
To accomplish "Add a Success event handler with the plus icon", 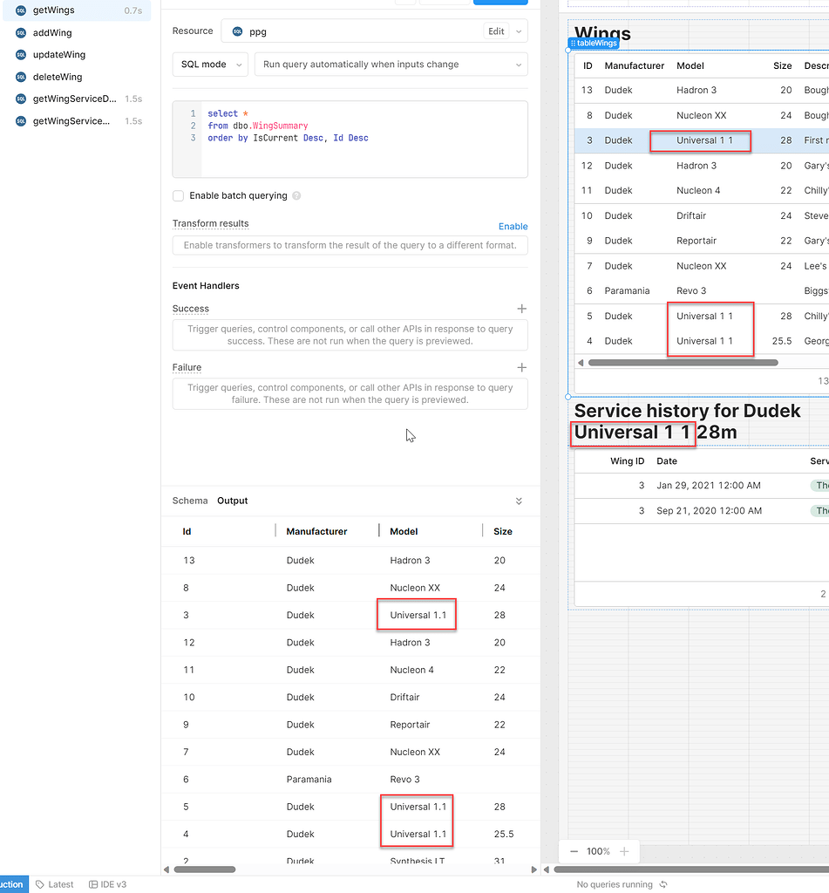I will pyautogui.click(x=521, y=308).
